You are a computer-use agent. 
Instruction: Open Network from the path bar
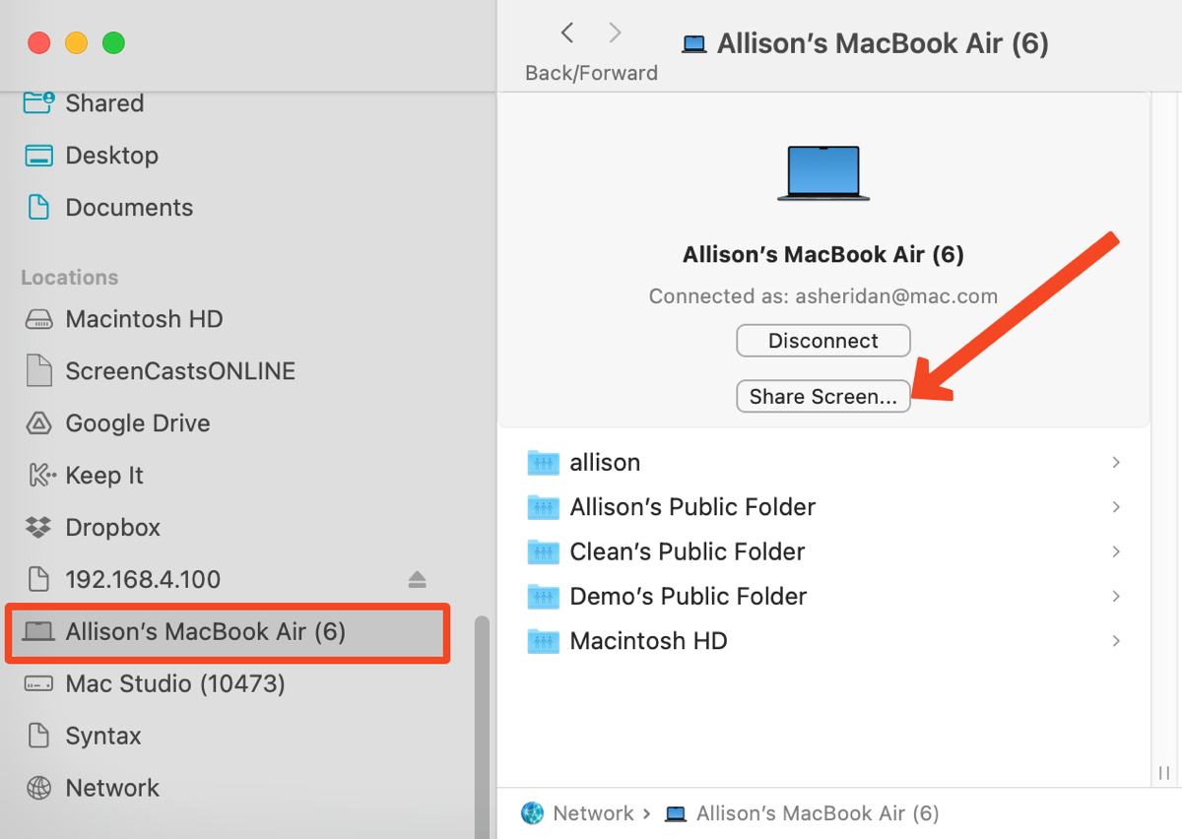click(593, 812)
